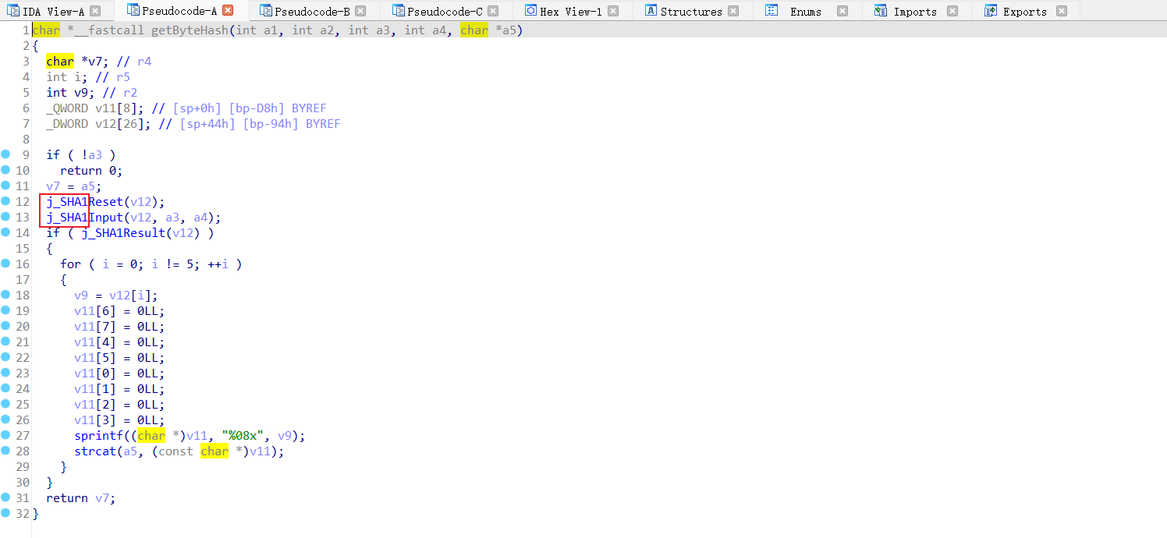Click "v11[6] = 0LL;" statement

119,311
